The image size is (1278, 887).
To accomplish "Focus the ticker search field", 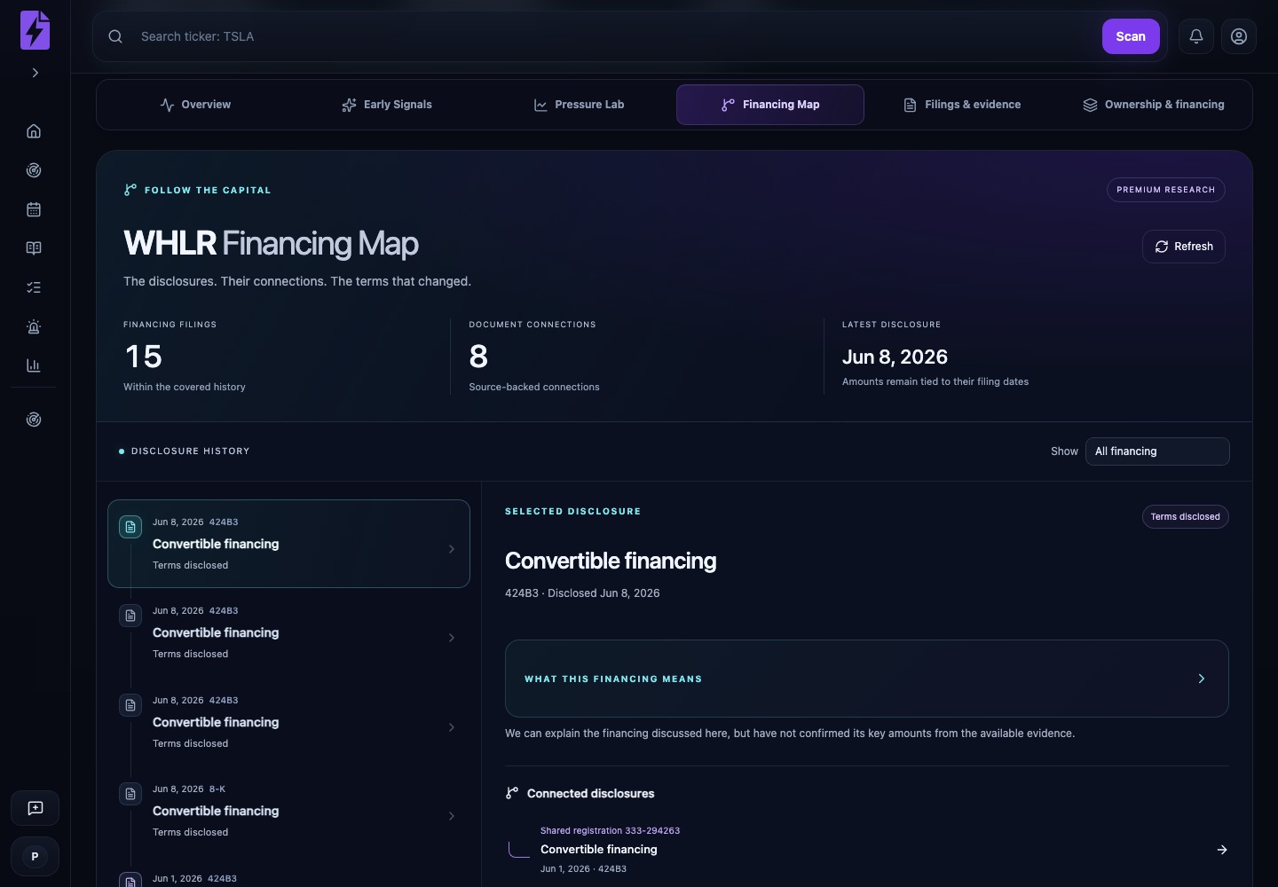I will (617, 36).
